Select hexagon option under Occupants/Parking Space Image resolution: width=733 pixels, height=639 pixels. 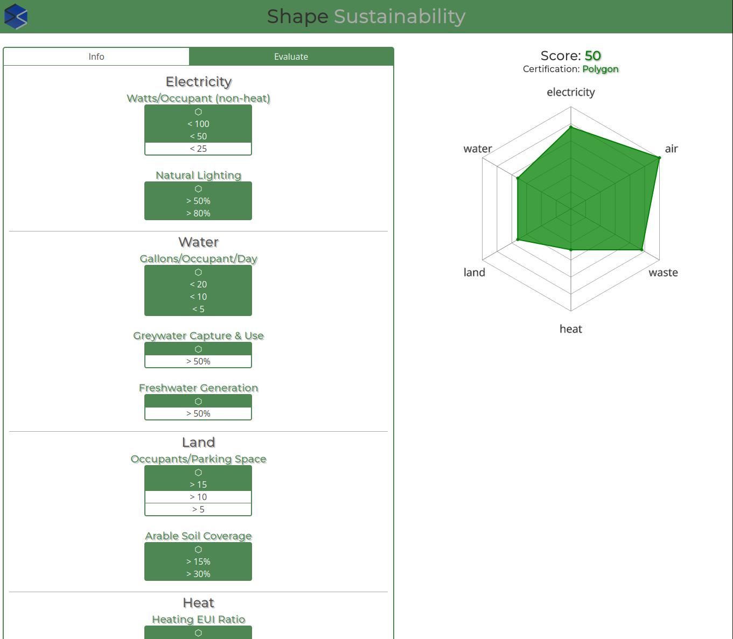[x=198, y=472]
